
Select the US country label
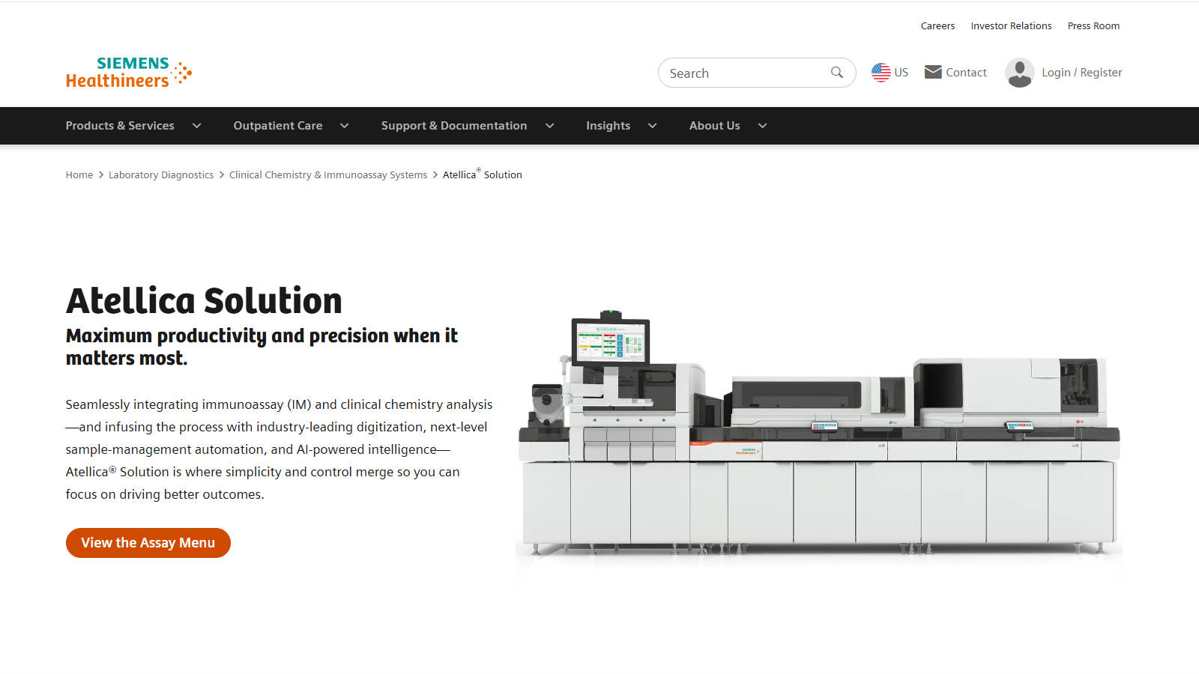(x=901, y=73)
